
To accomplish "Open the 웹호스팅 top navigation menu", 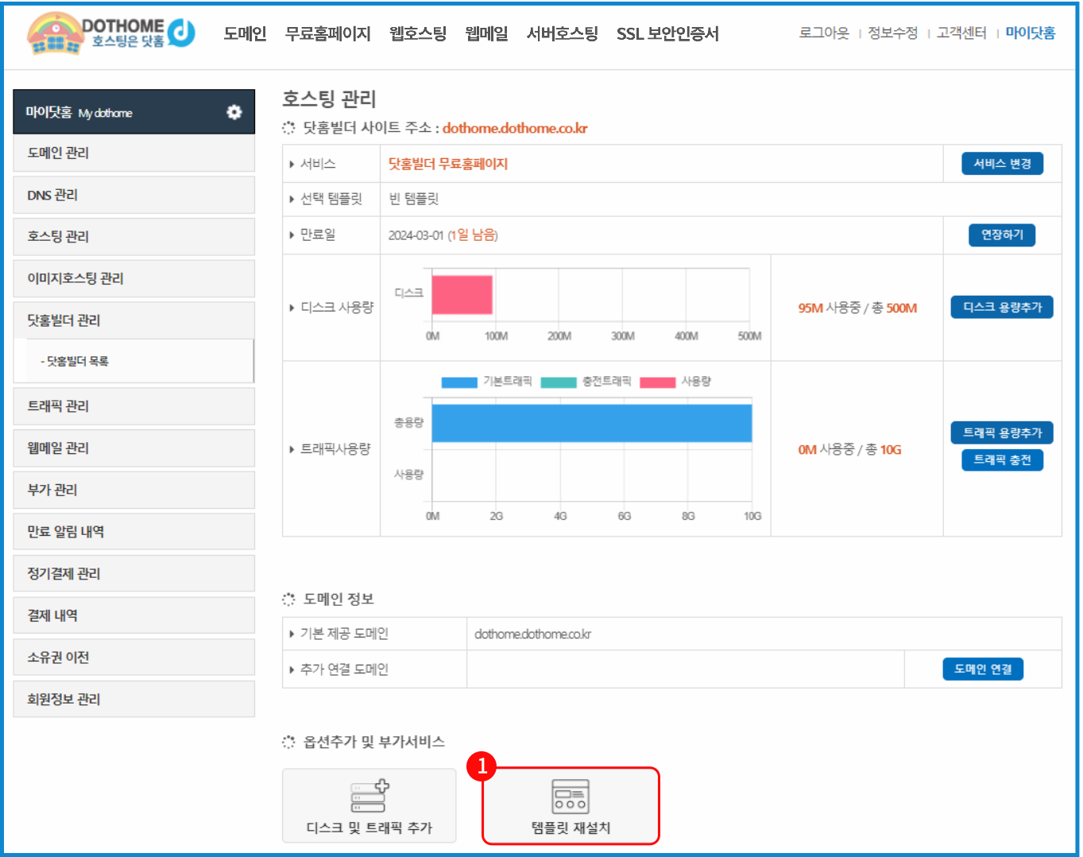I will [417, 34].
